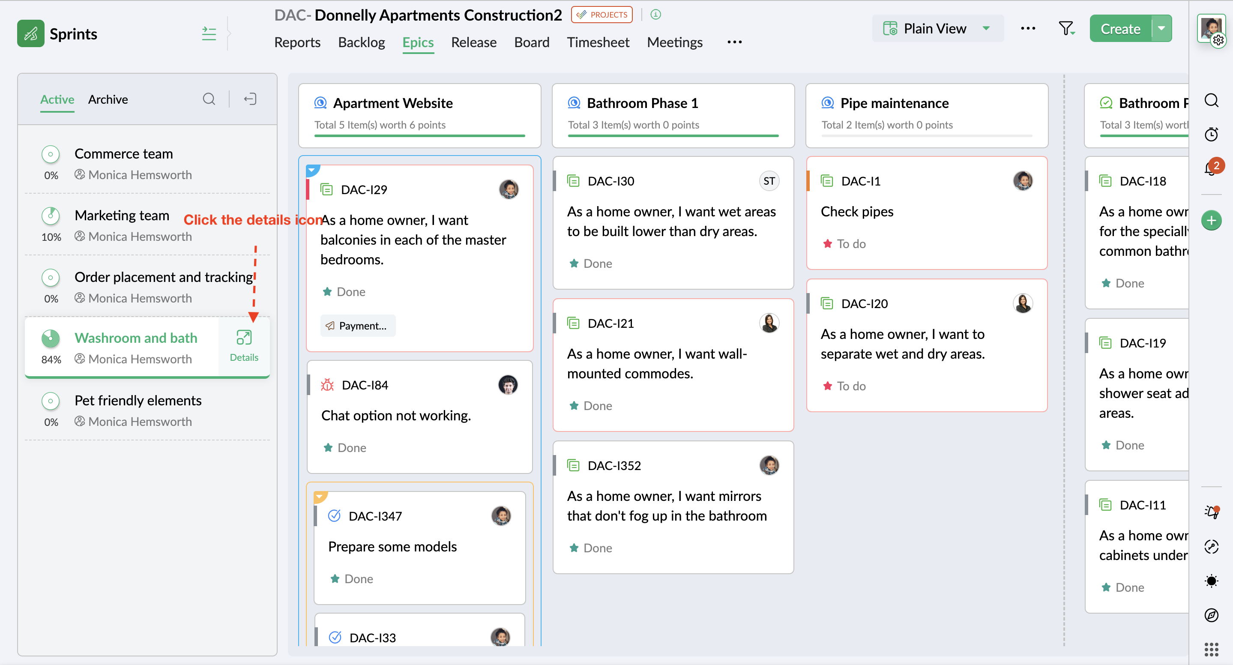Click assignee avatar on DAC-I21 card
This screenshot has width=1233, height=665.
[x=769, y=323]
